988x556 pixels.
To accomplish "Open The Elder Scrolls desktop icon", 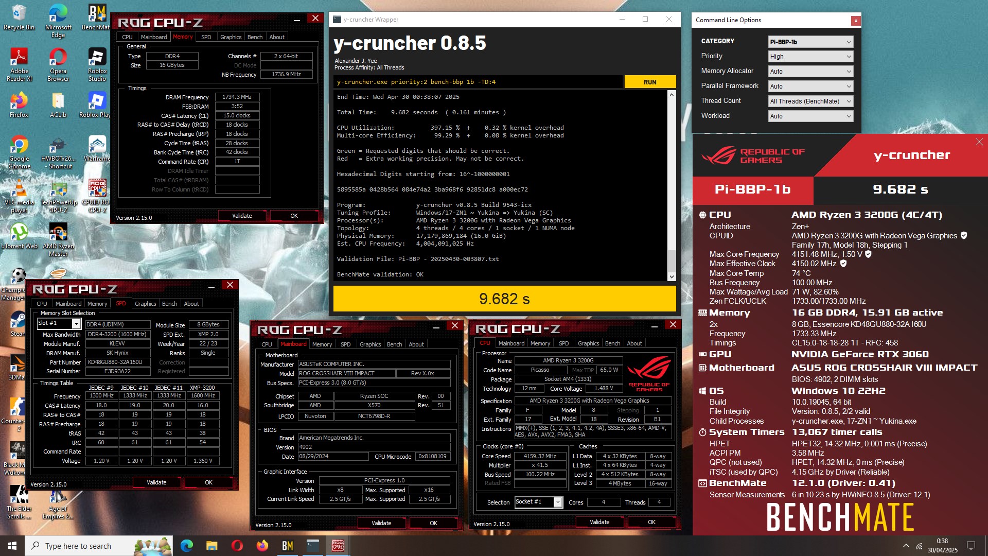I will click(19, 502).
